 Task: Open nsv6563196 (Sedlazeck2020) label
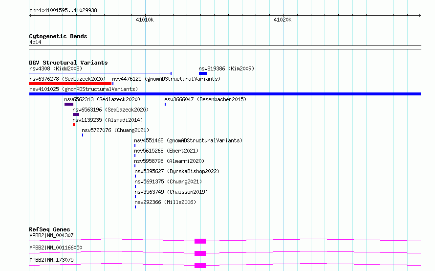tap(110, 110)
